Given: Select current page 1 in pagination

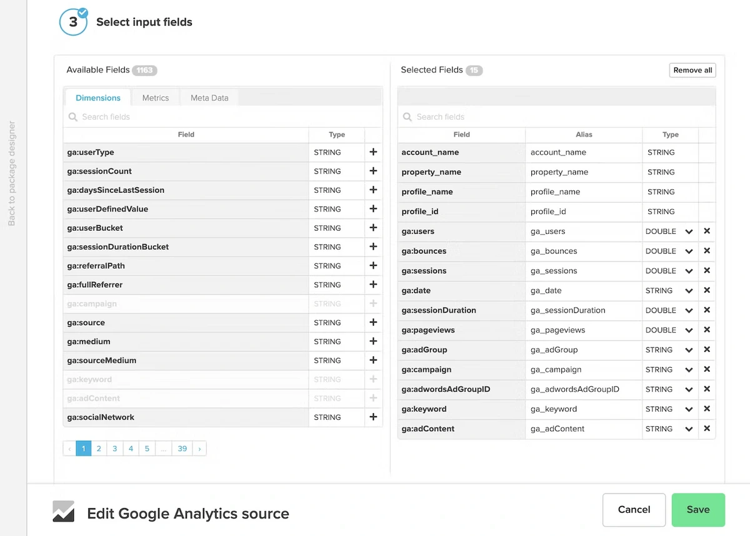Looking at the screenshot, I should [83, 449].
